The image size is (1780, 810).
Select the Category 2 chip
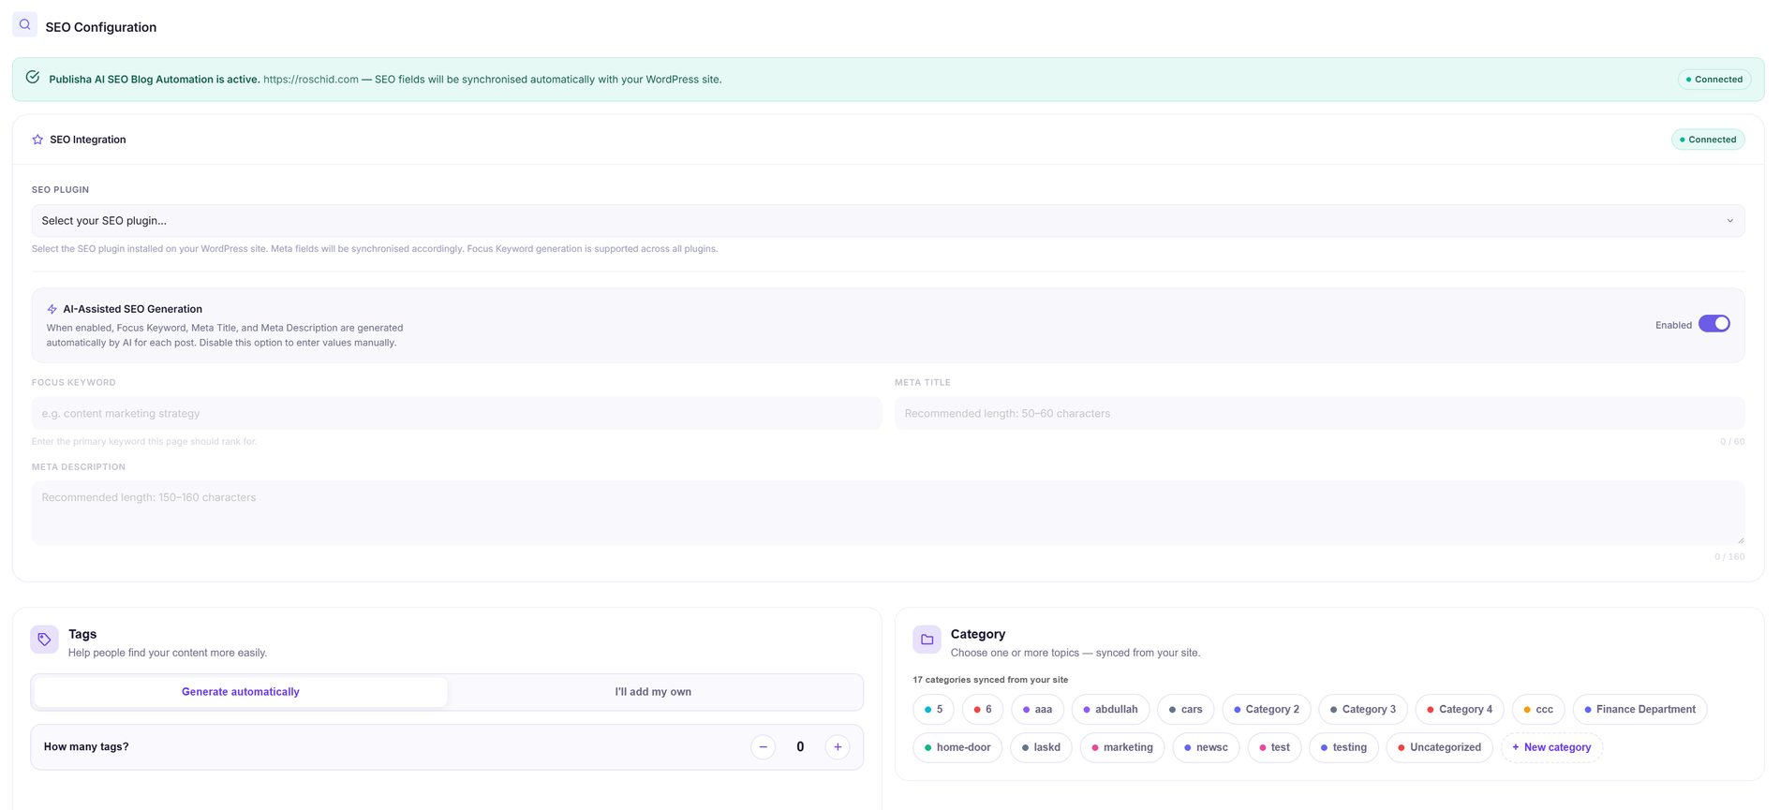1267,710
